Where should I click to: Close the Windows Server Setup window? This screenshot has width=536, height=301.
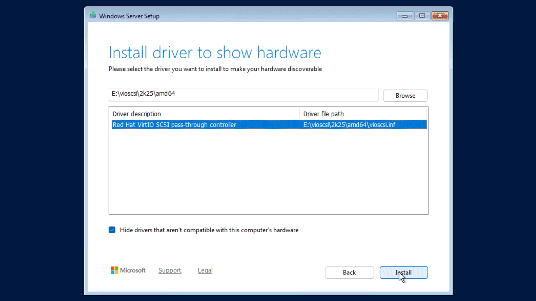[440, 16]
